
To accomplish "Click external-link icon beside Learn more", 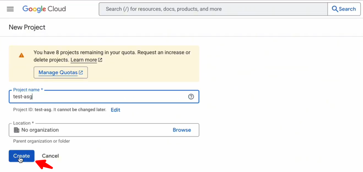I will point(100,60).
